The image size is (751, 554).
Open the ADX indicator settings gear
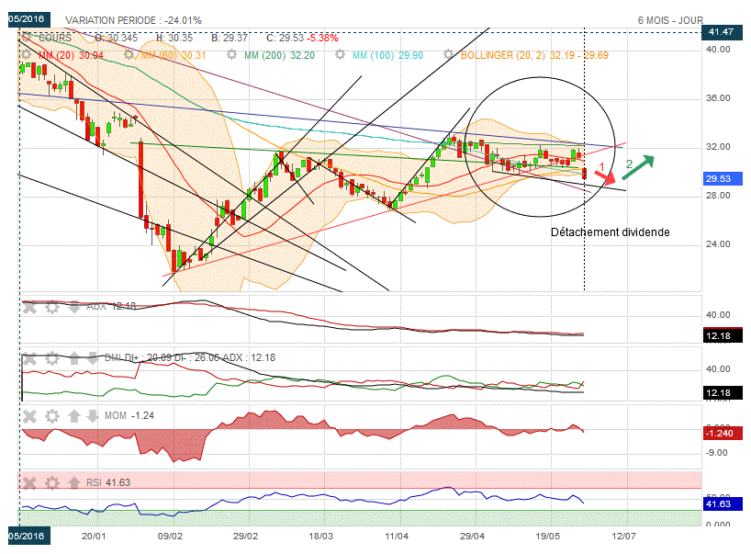tap(52, 307)
